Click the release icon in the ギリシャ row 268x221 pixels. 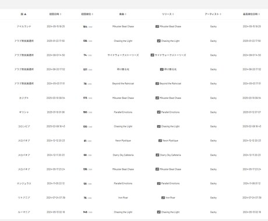(x=158, y=112)
